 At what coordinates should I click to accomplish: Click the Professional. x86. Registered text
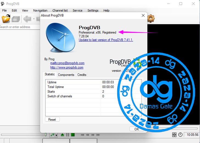97,32
